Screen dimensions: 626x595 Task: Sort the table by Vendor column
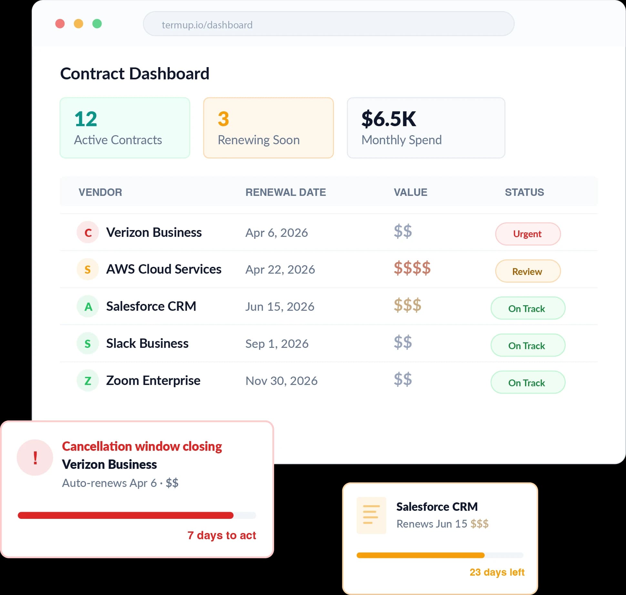(100, 192)
